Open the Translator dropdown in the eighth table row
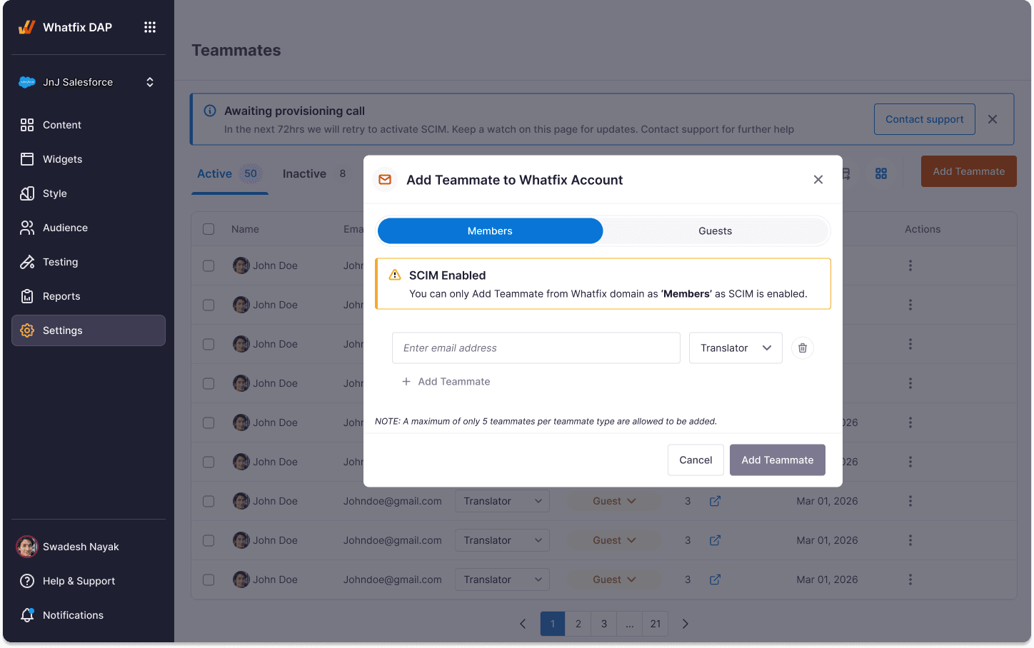The width and height of the screenshot is (1034, 648). coord(502,540)
